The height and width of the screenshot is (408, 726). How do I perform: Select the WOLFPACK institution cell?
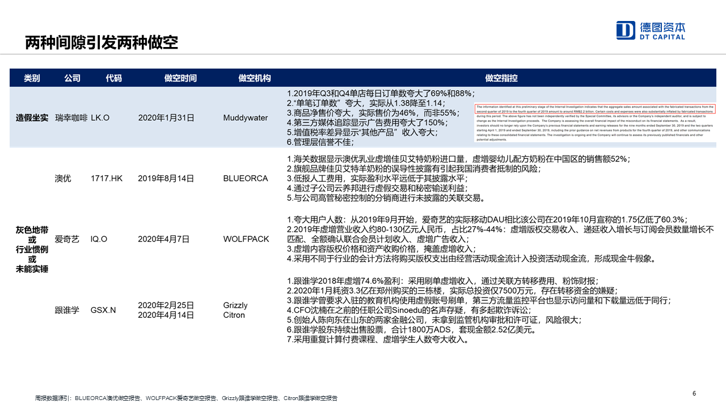[246, 239]
